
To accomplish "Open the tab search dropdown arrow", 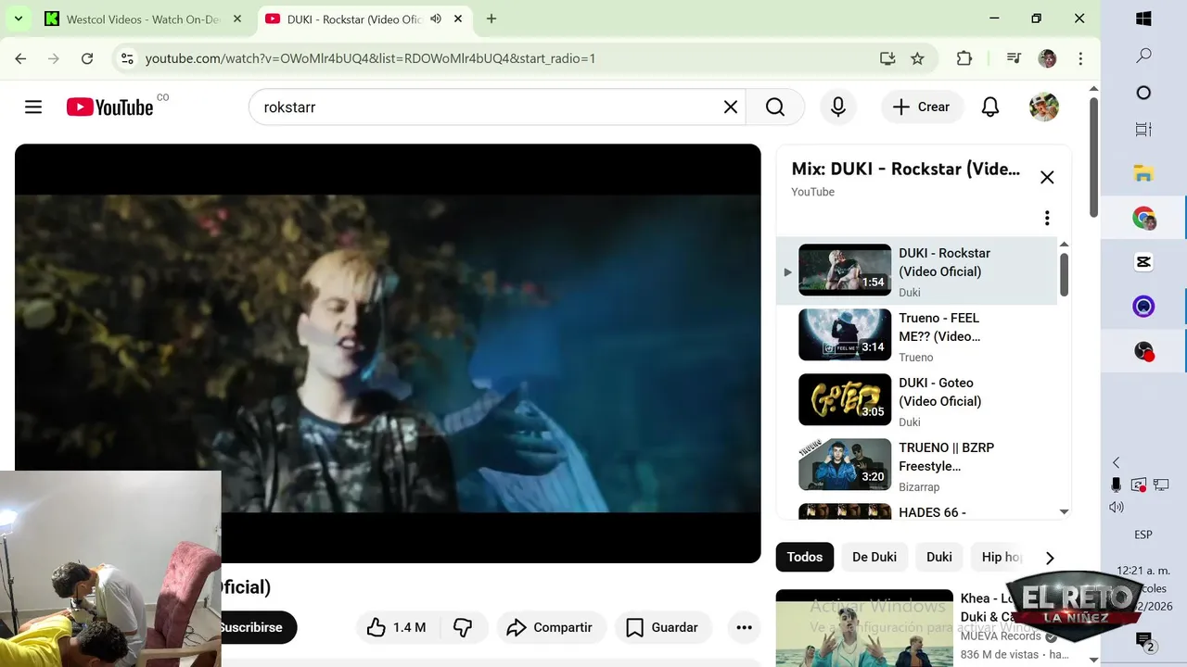I will coord(18,19).
